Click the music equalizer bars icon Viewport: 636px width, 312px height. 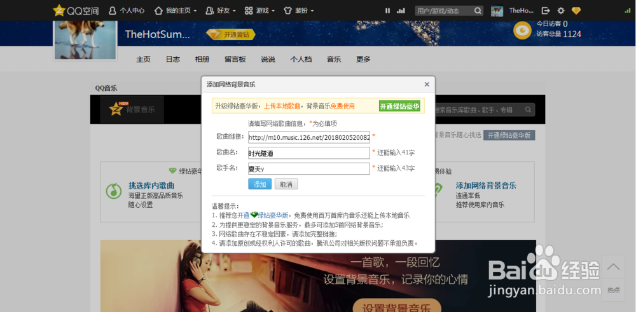point(401,11)
